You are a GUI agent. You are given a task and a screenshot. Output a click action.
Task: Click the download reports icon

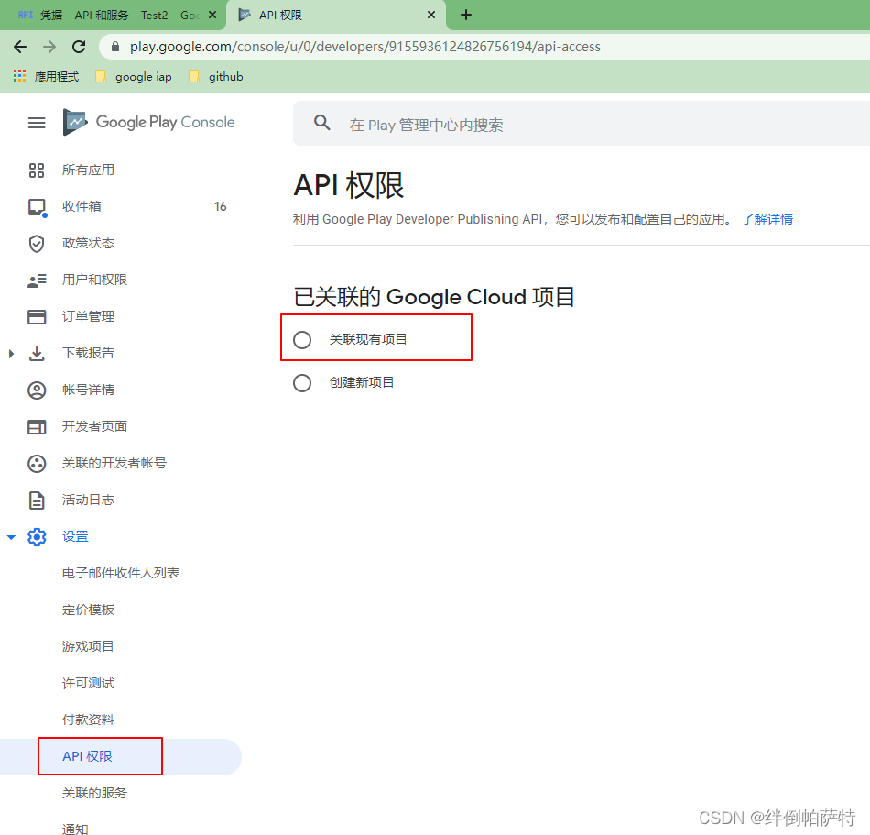click(37, 354)
